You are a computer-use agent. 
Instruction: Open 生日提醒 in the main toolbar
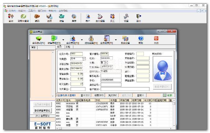pos(100,18)
